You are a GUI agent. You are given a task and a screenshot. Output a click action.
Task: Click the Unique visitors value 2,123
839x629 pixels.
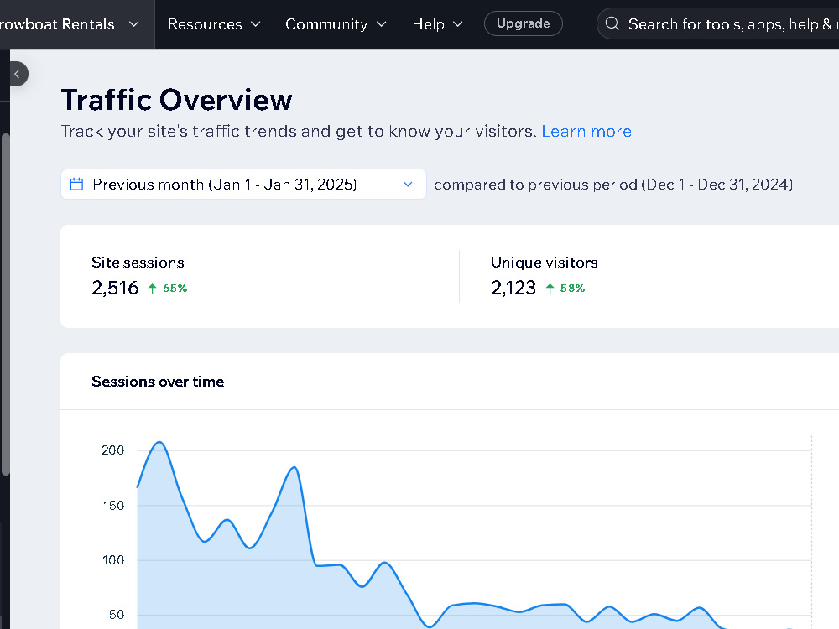pos(513,288)
